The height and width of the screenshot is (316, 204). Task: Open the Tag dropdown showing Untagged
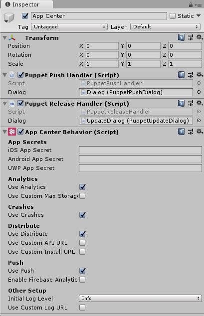pos(69,26)
